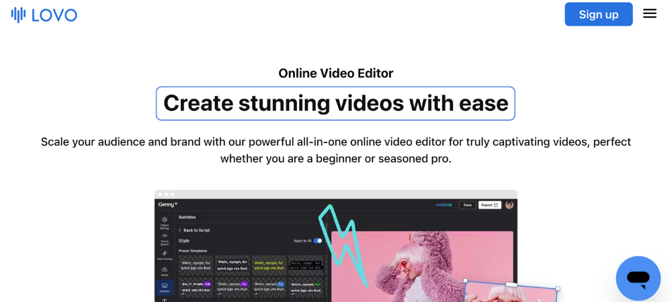The image size is (672, 302).
Task: Click the "Online Video Editor" heading
Action: point(335,73)
